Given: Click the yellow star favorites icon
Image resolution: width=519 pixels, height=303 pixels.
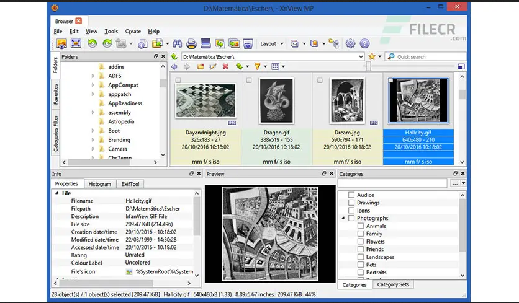Looking at the screenshot, I should tap(372, 56).
